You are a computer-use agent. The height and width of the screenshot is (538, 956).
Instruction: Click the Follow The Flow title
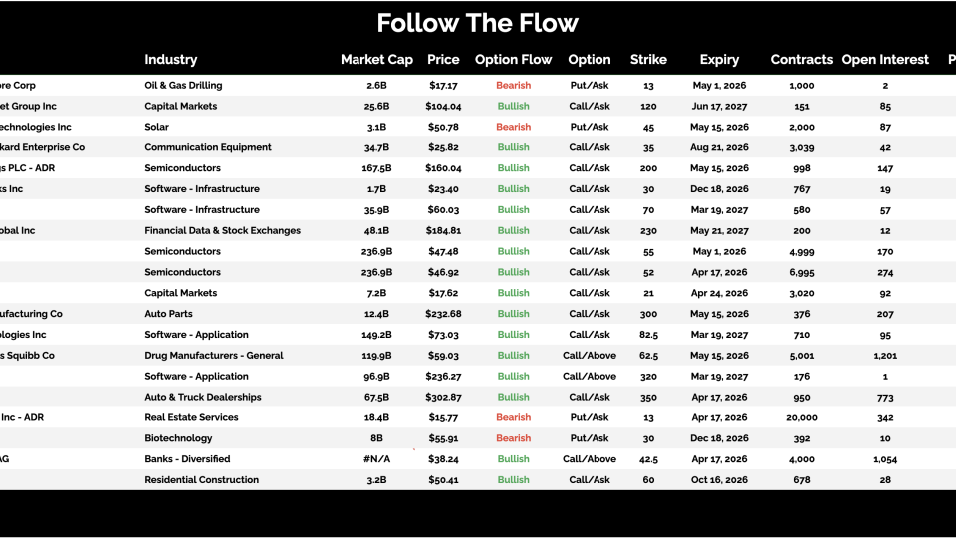tap(478, 23)
